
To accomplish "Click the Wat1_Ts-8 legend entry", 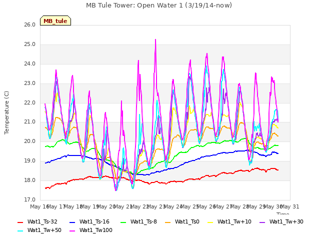I will 138,222.
